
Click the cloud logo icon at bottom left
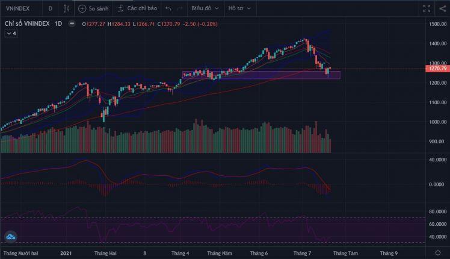(11, 237)
